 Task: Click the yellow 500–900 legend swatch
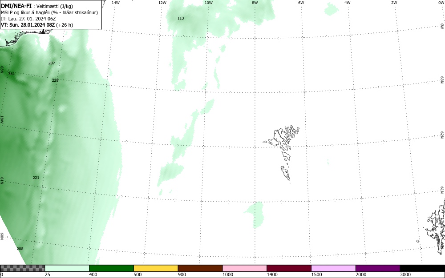(x=156, y=268)
